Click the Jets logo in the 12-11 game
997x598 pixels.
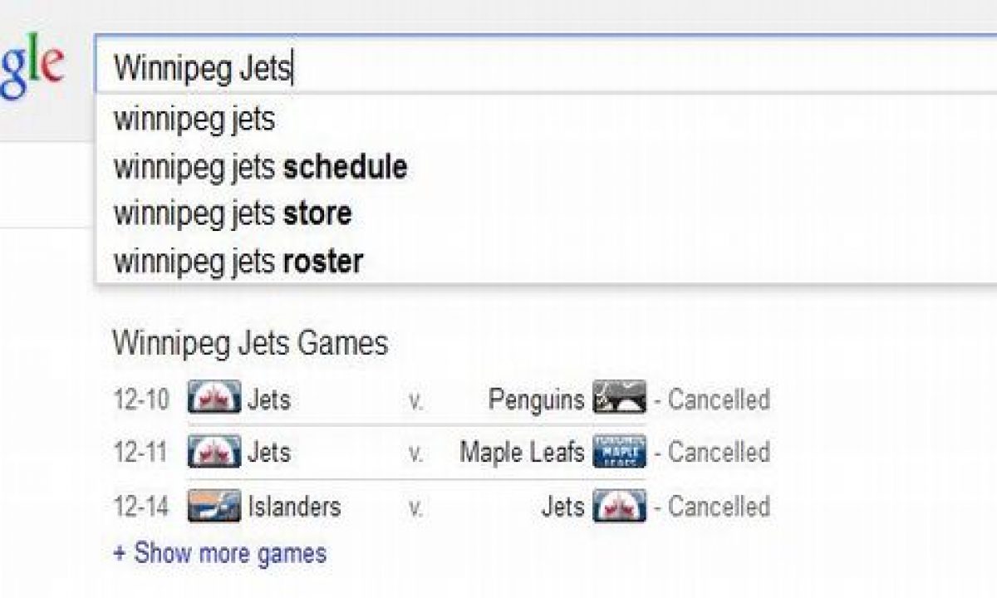pyautogui.click(x=214, y=452)
